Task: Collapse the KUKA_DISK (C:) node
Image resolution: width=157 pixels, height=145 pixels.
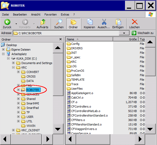Action: pos(8,59)
